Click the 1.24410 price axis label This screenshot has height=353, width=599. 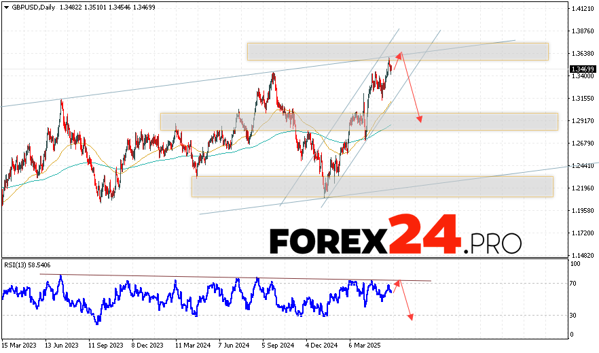(583, 166)
